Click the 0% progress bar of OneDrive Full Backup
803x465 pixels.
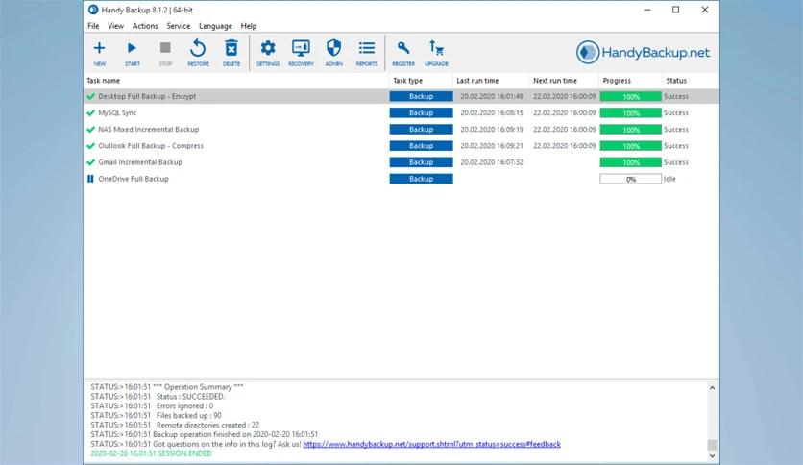[630, 179]
